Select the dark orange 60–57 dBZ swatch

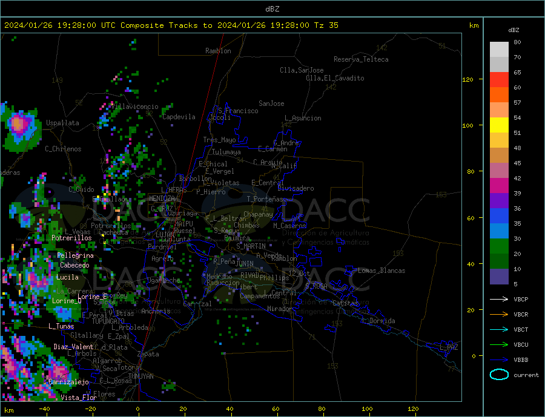coord(499,95)
